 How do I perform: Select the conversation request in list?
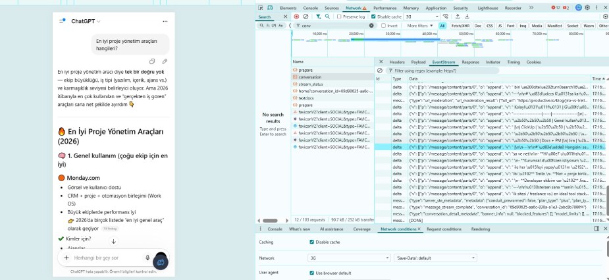point(310,77)
